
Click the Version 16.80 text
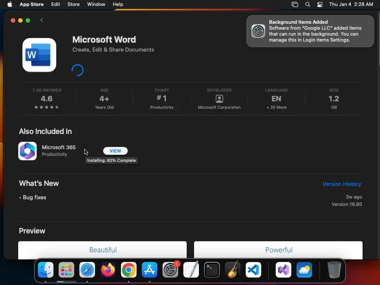pos(347,204)
